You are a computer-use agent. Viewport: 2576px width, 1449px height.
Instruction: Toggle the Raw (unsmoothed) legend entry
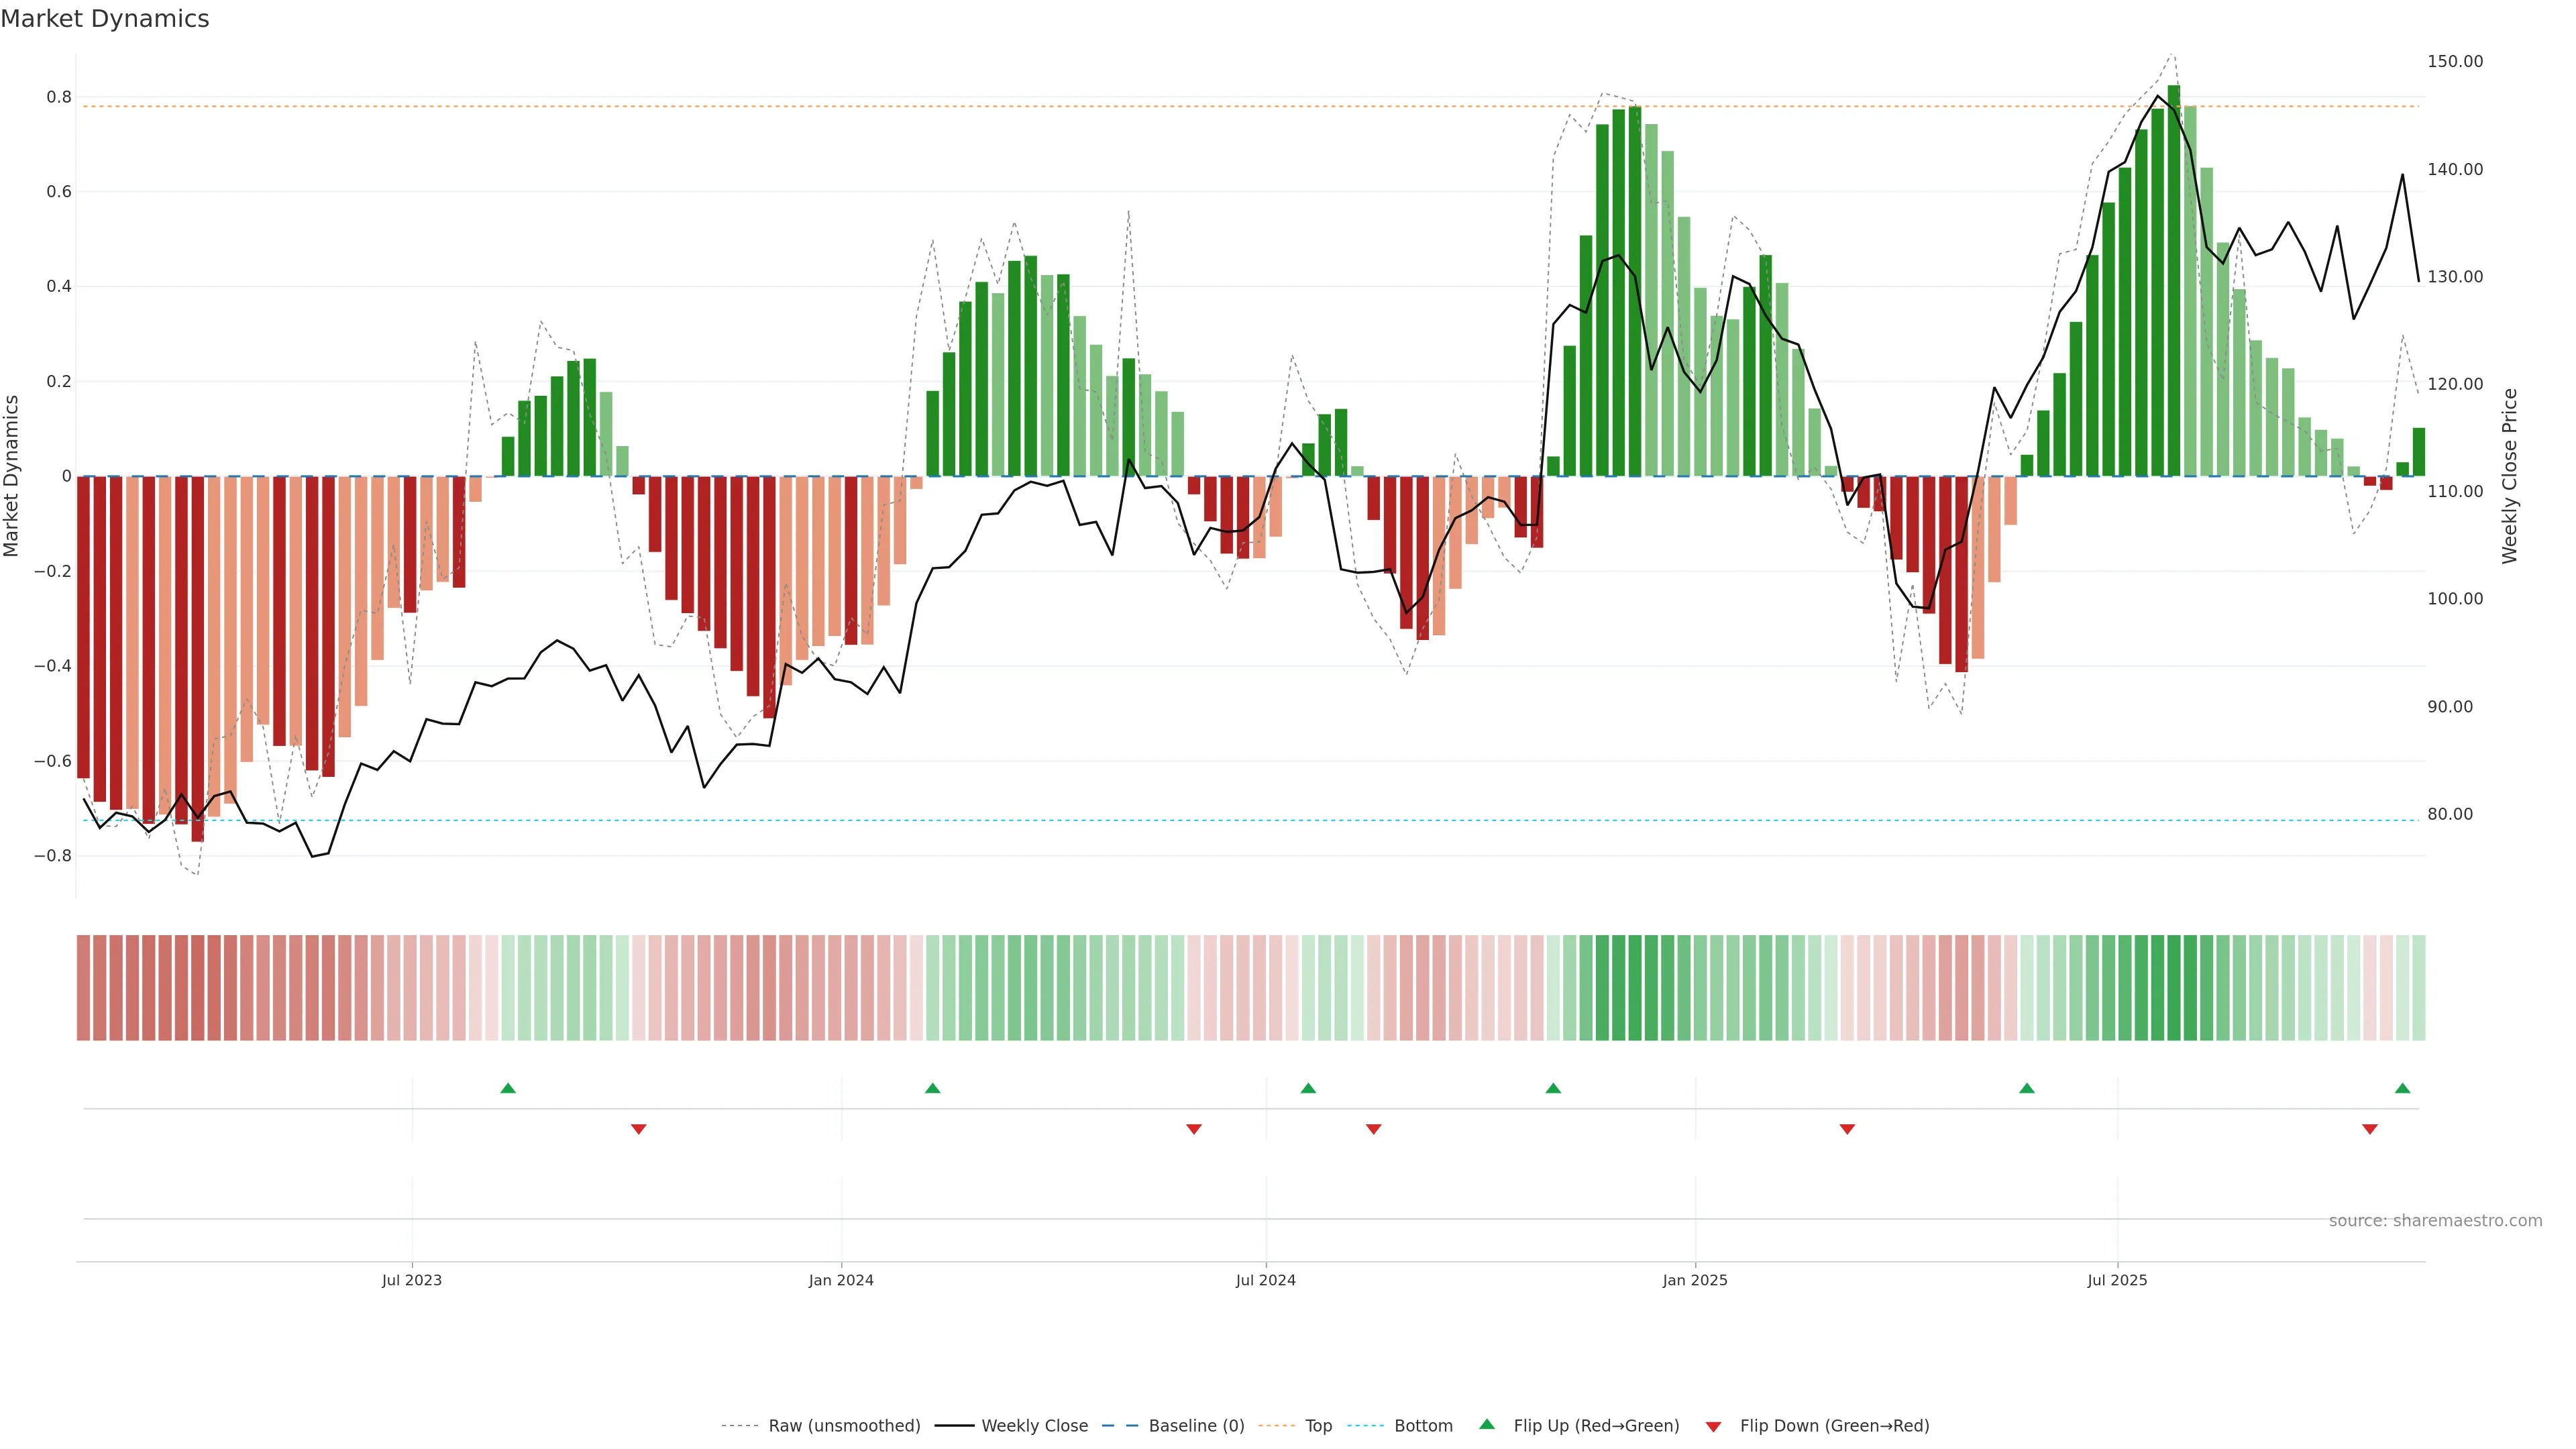click(844, 1426)
